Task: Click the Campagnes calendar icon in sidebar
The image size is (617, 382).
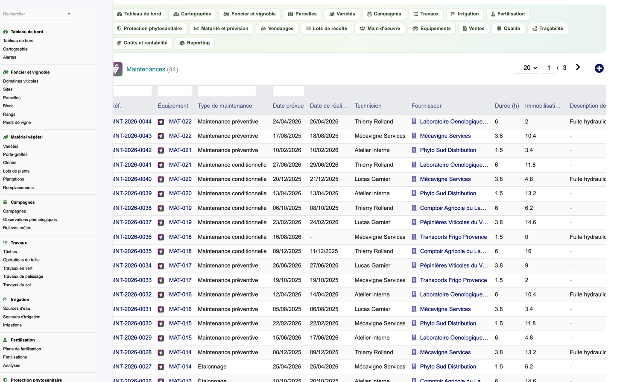Action: (6, 202)
